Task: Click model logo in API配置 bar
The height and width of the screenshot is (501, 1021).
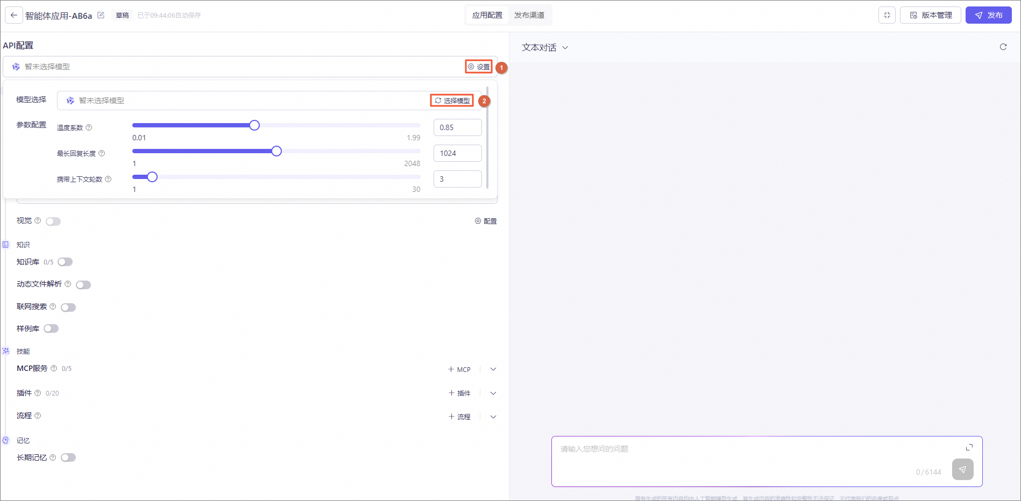Action: point(16,67)
